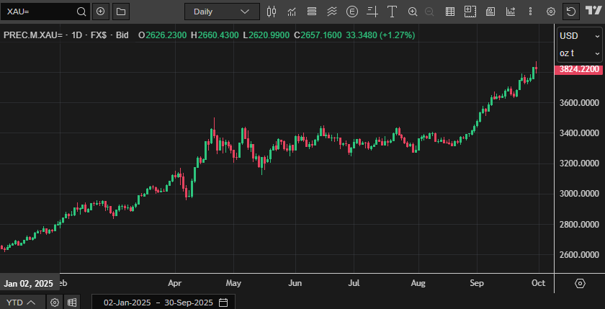Open the events (E) icon
This screenshot has width=605, height=309.
coord(351,12)
